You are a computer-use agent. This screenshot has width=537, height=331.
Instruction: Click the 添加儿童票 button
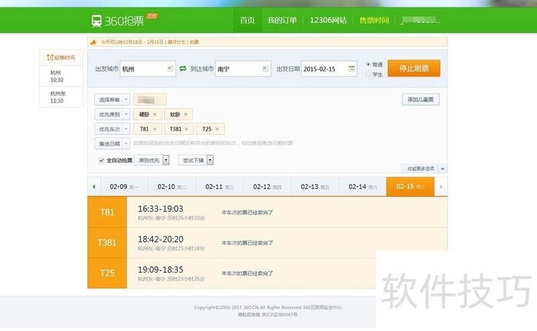[x=421, y=100]
